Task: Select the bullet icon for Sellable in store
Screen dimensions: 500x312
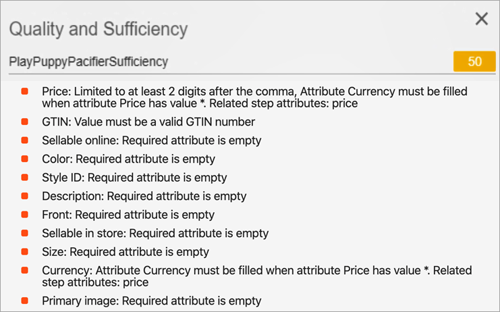Action: (x=25, y=233)
